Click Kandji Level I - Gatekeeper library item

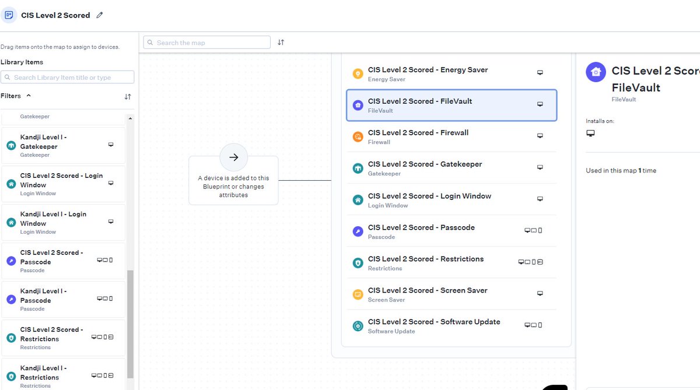(63, 145)
